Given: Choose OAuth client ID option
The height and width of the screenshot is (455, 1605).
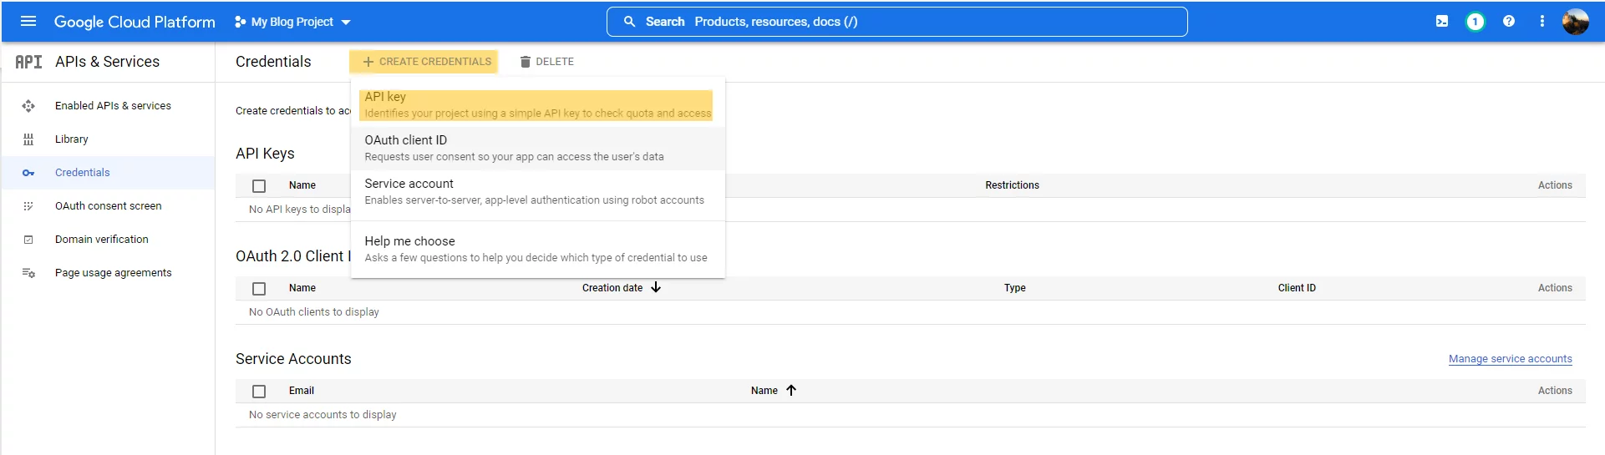Looking at the screenshot, I should click(x=538, y=148).
